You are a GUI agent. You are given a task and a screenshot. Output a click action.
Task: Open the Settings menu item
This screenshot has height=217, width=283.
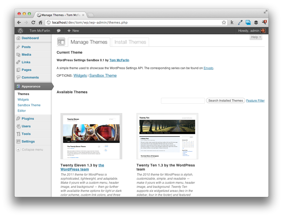33,142
